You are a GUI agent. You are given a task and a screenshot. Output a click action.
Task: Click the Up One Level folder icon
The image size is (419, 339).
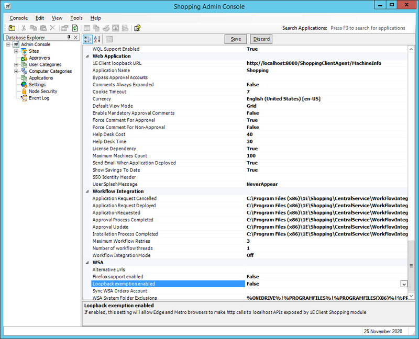point(12,28)
